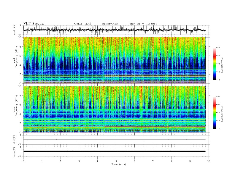Click the ch.1 voltage waveform trace
The height and width of the screenshot is (181, 235).
click(114, 30)
